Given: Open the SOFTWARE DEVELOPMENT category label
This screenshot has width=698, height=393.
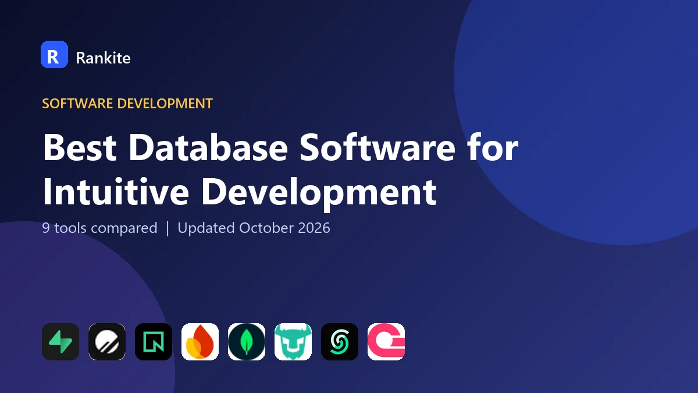Looking at the screenshot, I should coord(127,104).
